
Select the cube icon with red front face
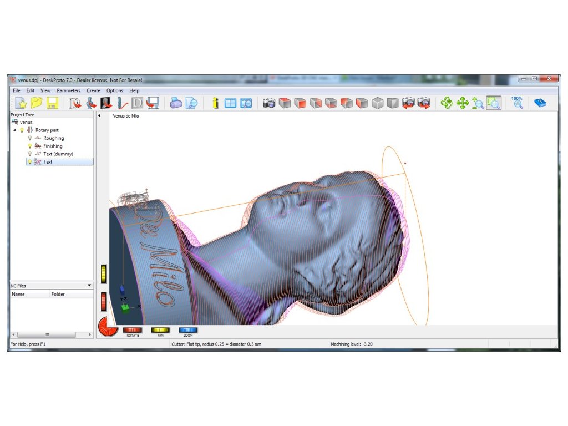pyautogui.click(x=300, y=103)
